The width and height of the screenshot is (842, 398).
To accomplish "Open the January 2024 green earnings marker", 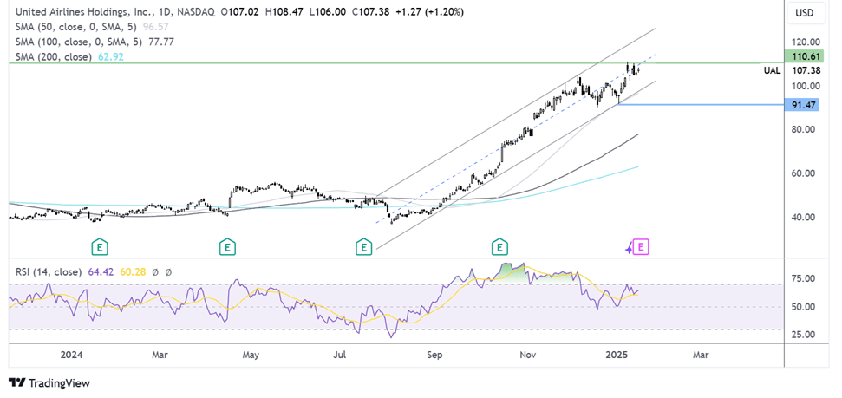I will coord(99,248).
